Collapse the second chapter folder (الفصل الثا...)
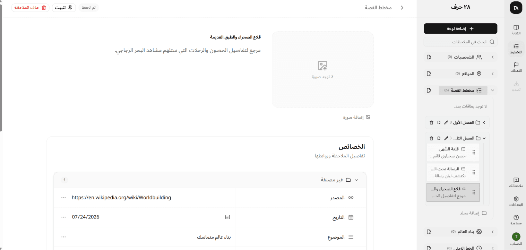 pyautogui.click(x=484, y=138)
